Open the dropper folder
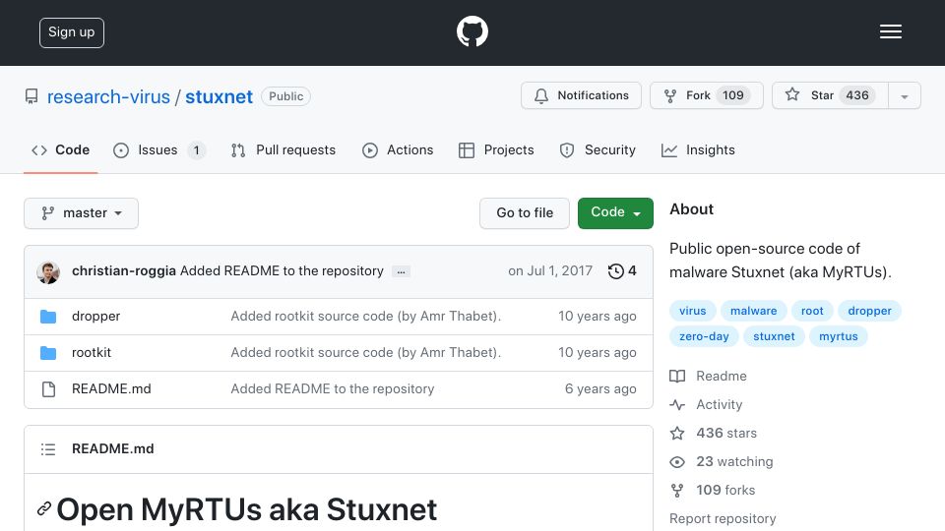This screenshot has width=945, height=531. pyautogui.click(x=95, y=316)
